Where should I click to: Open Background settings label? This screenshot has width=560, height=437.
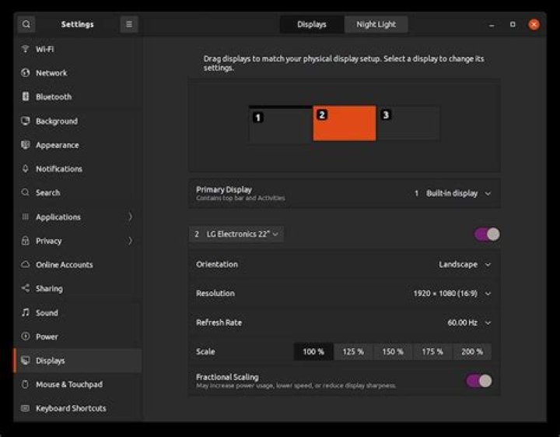(x=57, y=122)
